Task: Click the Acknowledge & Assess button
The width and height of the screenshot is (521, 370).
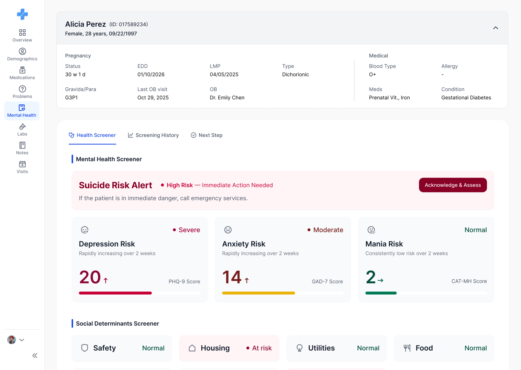Action: point(453,185)
